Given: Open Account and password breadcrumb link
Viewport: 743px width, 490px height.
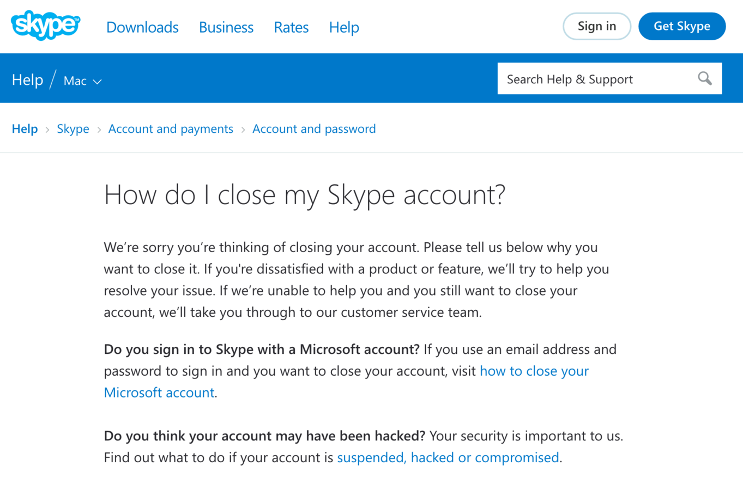Looking at the screenshot, I should click(x=314, y=129).
